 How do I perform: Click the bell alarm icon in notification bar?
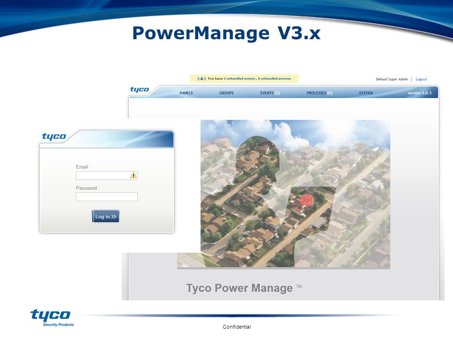tap(201, 78)
